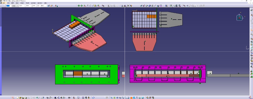Click the painter brush icon in graphic properties
Screen dimensions: 253x99
(49, 5)
